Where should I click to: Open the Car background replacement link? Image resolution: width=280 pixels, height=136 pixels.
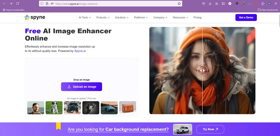118,129
